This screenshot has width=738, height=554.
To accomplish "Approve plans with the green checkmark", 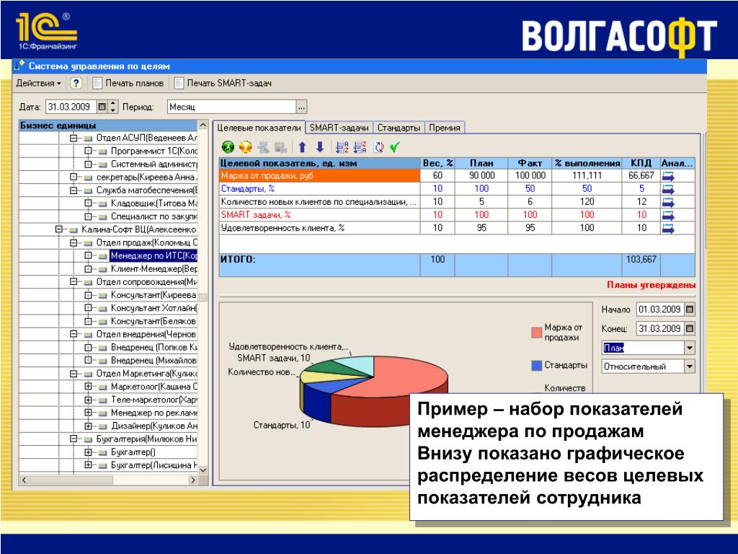I will 395,147.
